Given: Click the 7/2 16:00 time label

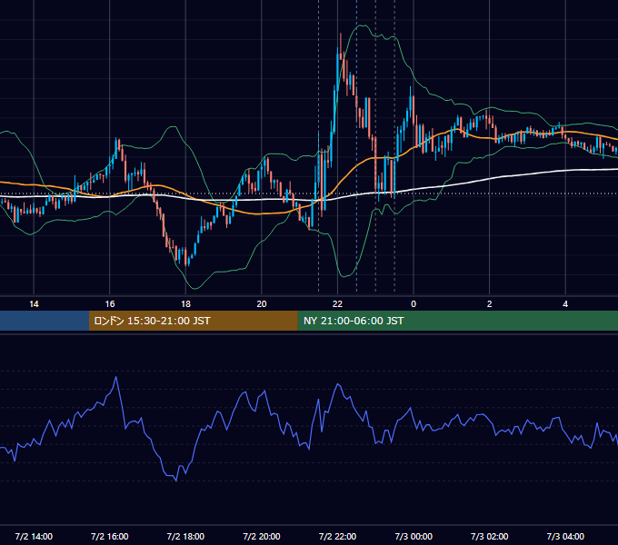Looking at the screenshot, I should click(x=110, y=536).
